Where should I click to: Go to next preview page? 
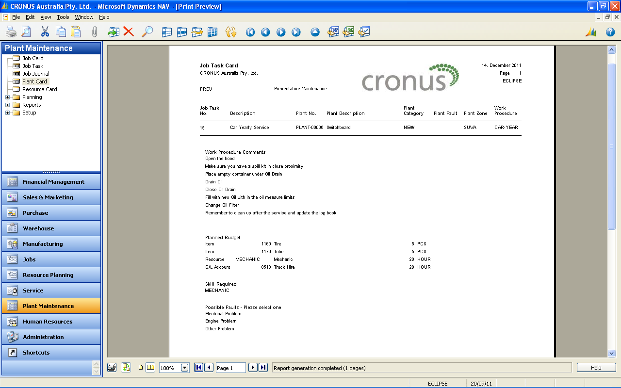tap(253, 367)
